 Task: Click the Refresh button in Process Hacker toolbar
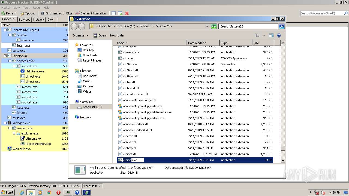tap(9, 13)
